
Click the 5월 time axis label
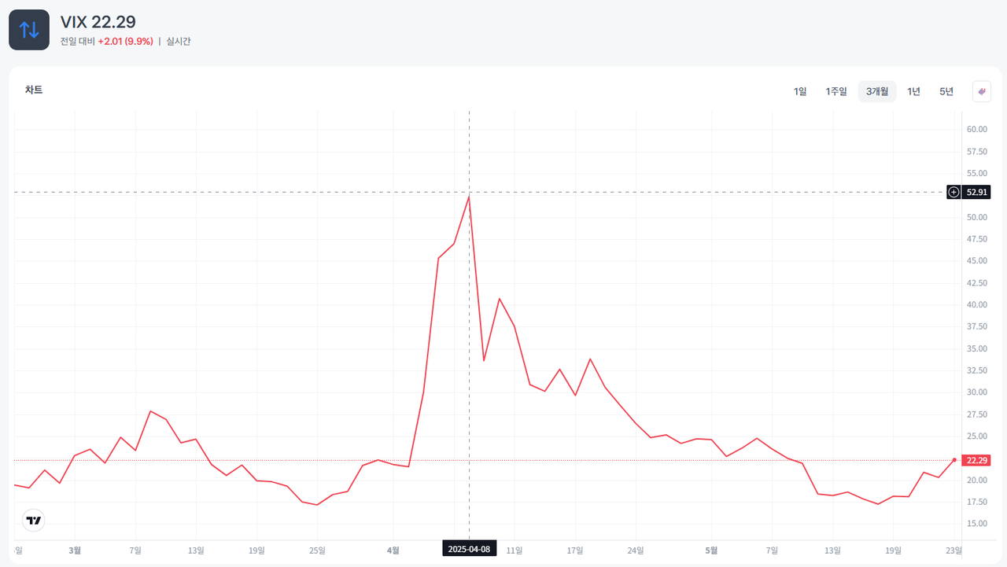tap(711, 550)
